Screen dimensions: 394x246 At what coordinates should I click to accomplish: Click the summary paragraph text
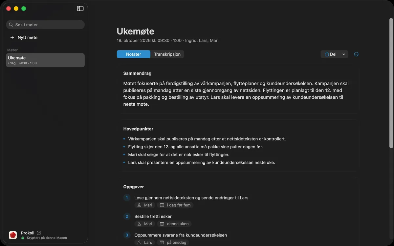pyautogui.click(x=236, y=94)
